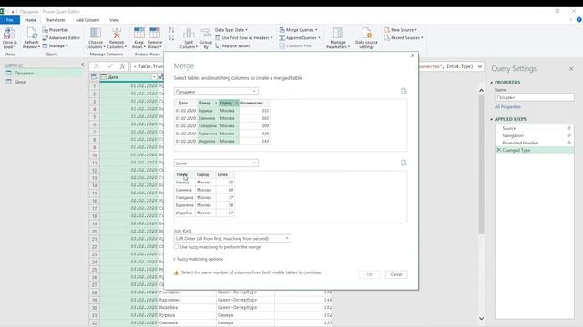Viewport: 583px width, 327px height.
Task: Close the Merge dialog
Action: [x=412, y=55]
